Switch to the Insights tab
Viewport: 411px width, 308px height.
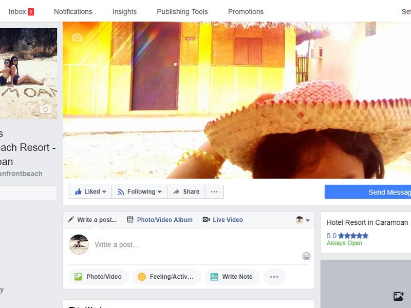tap(124, 12)
